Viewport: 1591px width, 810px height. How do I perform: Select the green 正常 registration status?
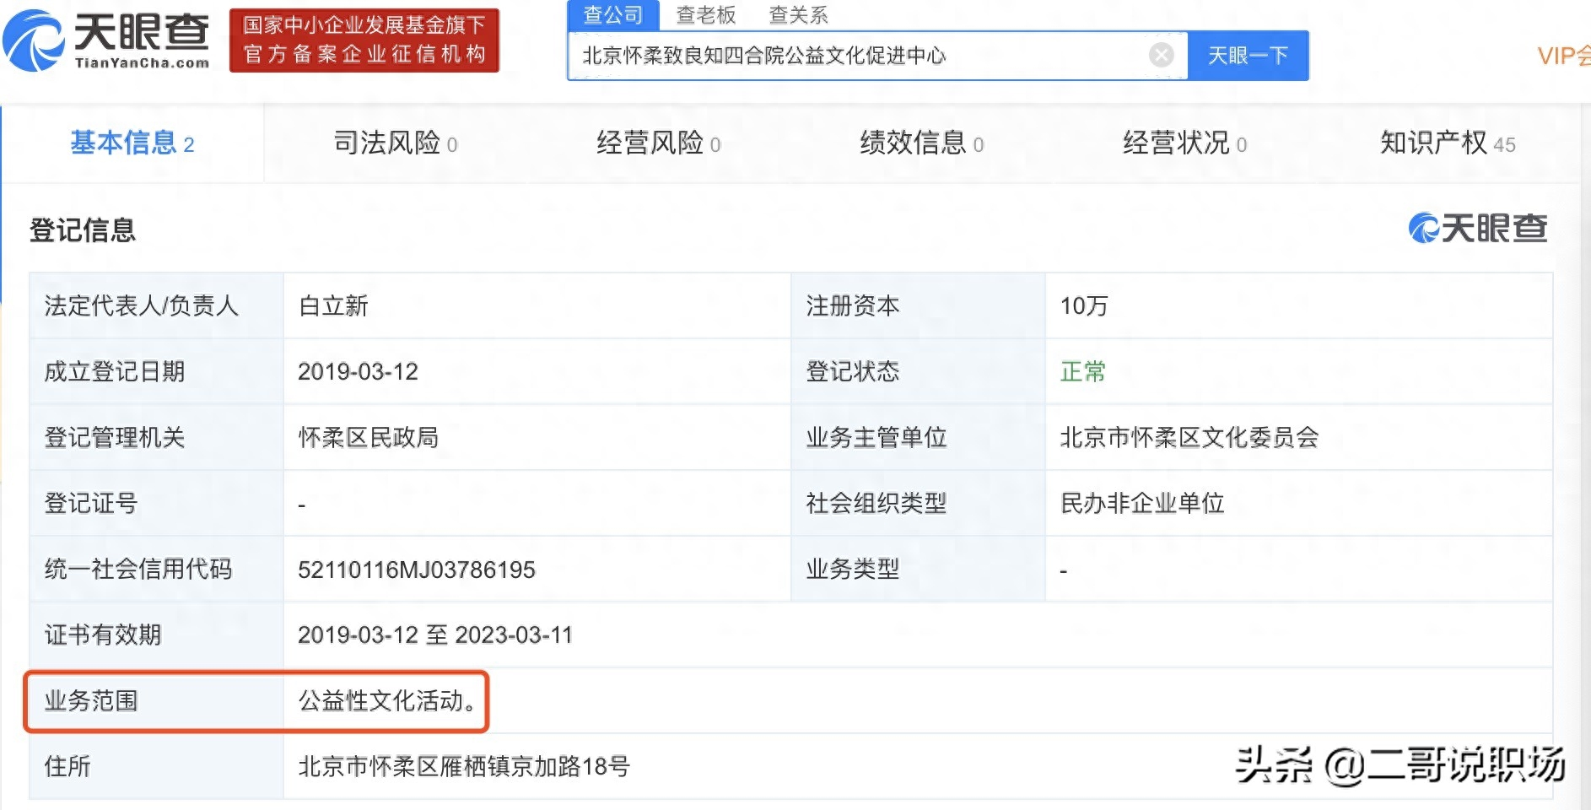pyautogui.click(x=1083, y=371)
